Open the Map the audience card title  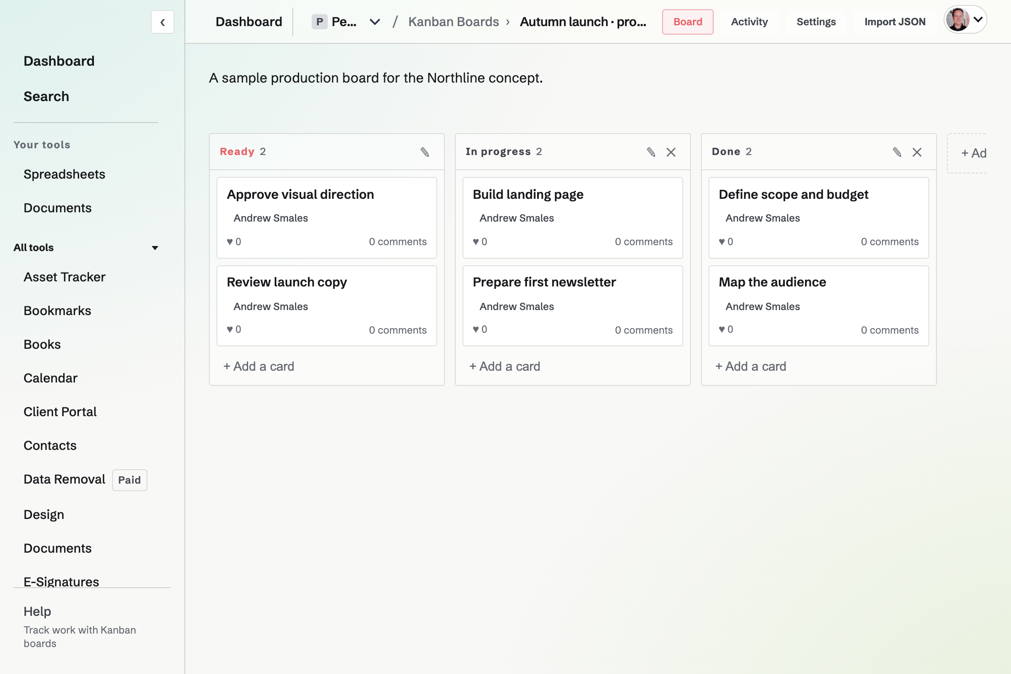click(773, 282)
